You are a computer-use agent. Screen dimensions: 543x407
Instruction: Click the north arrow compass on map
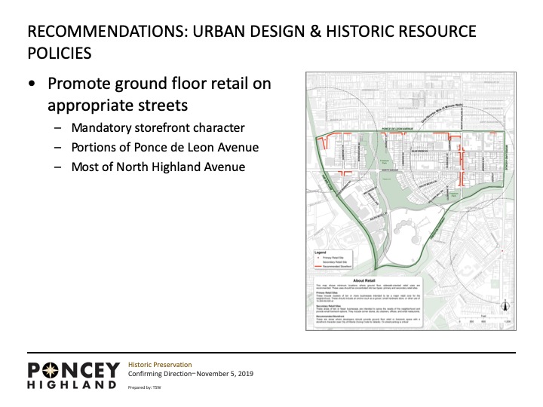pyautogui.click(x=505, y=305)
